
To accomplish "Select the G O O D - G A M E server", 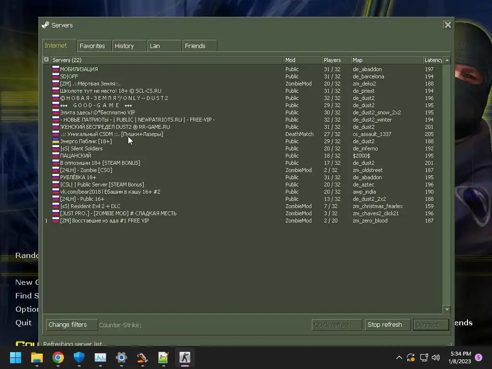I will coord(243,105).
